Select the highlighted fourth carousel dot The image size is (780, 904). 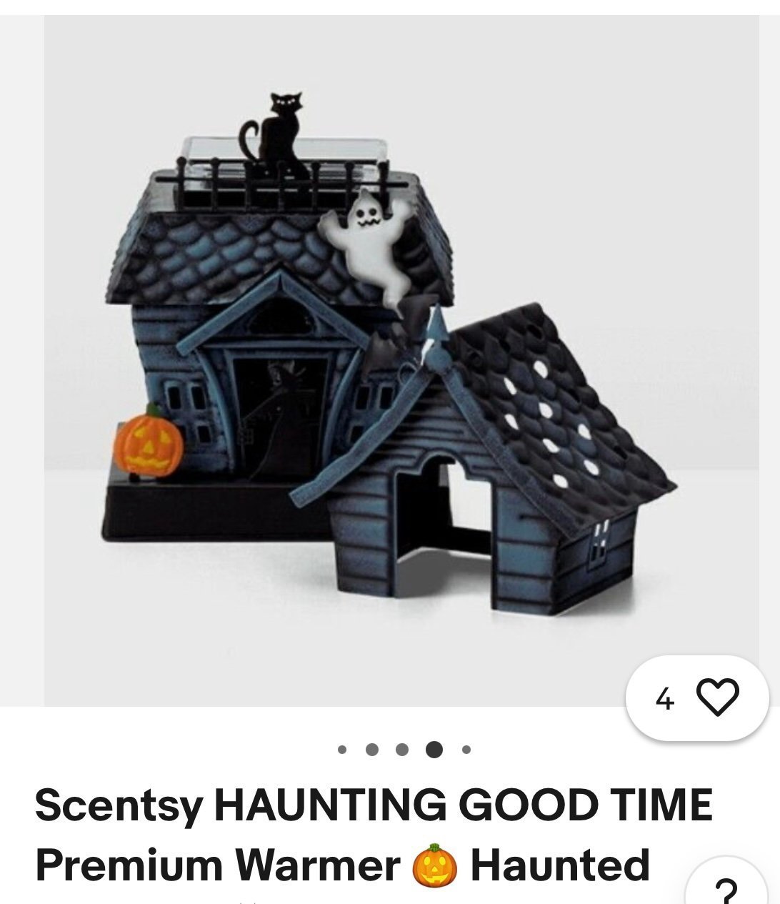click(434, 750)
